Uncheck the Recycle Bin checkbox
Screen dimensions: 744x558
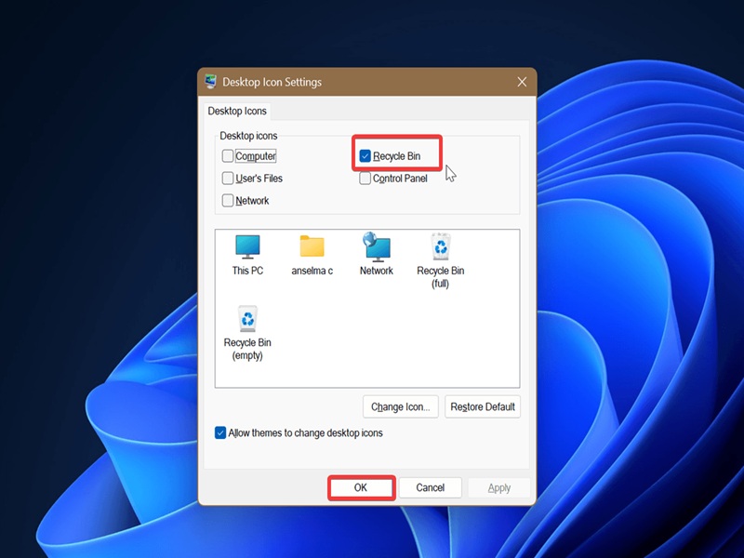[365, 156]
